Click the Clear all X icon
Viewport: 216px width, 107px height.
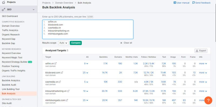(x=121, y=43)
